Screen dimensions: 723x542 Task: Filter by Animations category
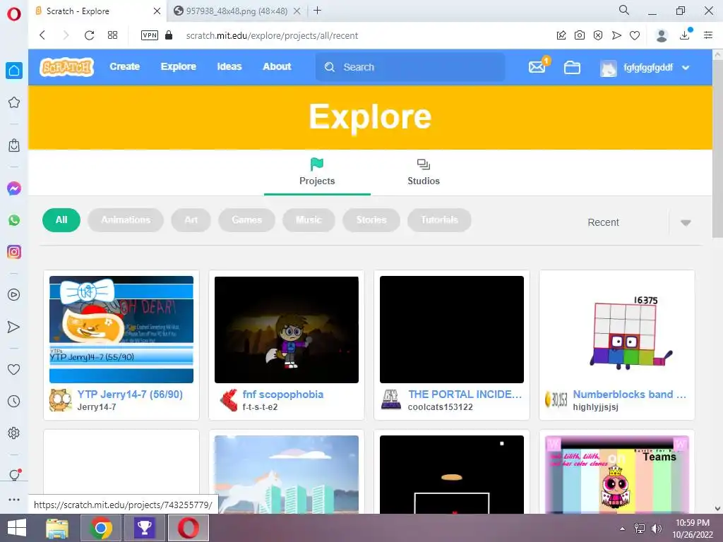126,220
